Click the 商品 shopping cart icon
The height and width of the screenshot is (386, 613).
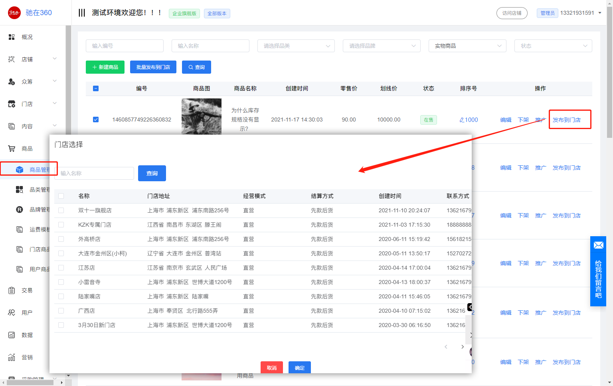click(x=12, y=149)
